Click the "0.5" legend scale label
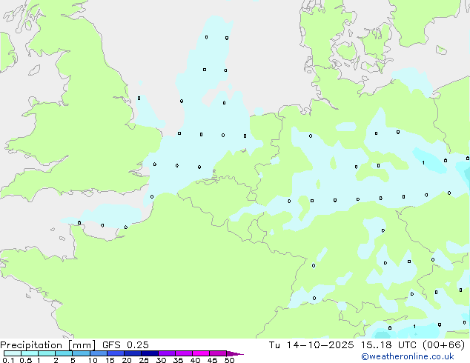Viewport: 470px width, 363px height. tap(26, 360)
